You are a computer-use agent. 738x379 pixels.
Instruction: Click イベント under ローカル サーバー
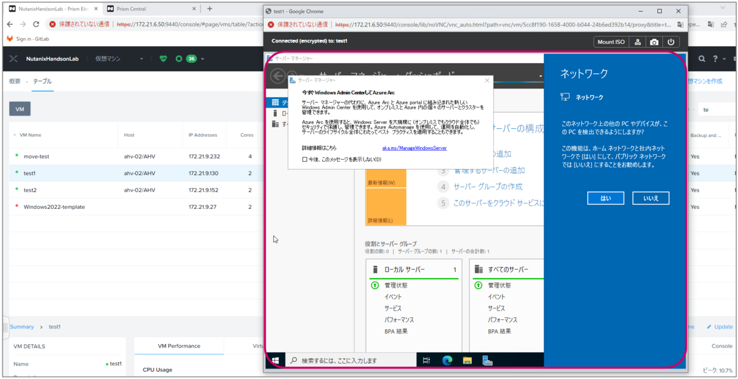(393, 297)
